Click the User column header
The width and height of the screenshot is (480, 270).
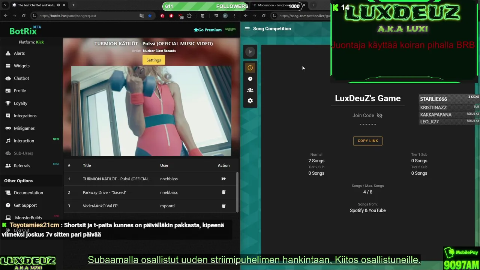164,165
